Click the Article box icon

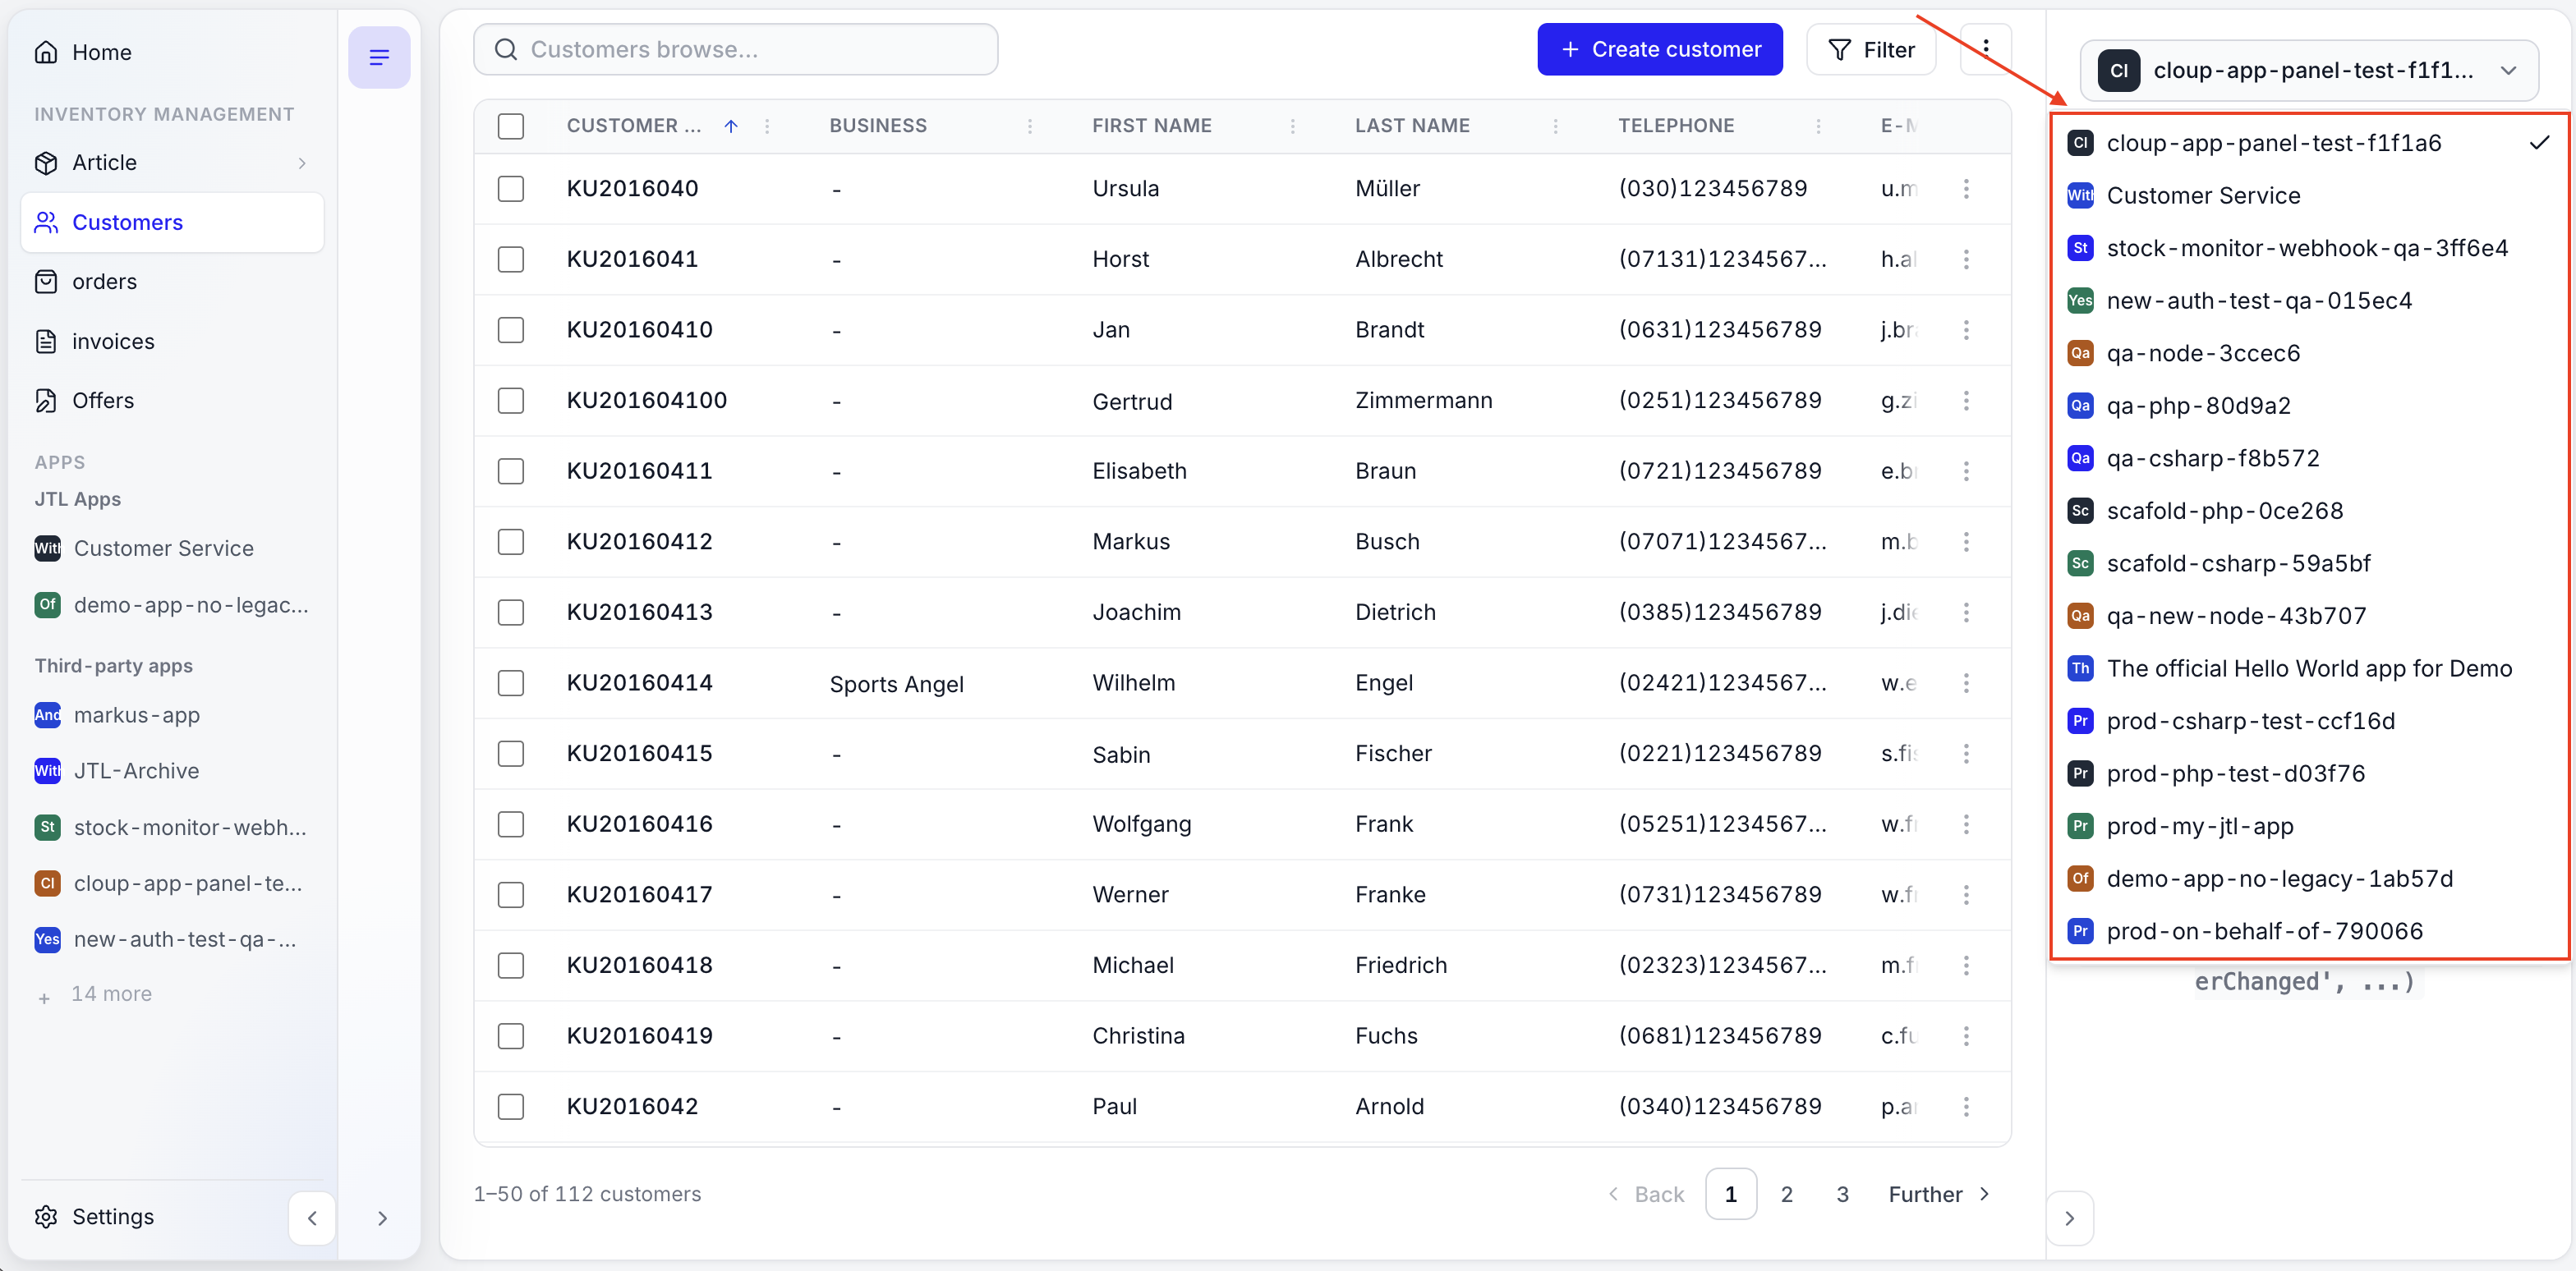[x=46, y=162]
